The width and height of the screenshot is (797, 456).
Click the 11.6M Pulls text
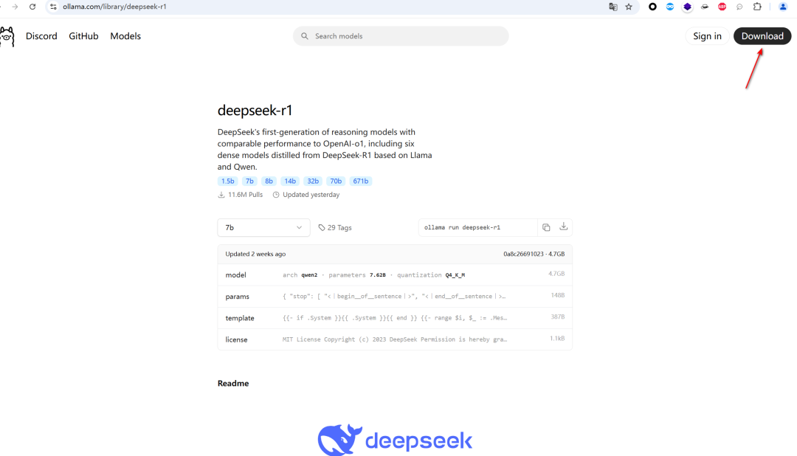tap(245, 195)
